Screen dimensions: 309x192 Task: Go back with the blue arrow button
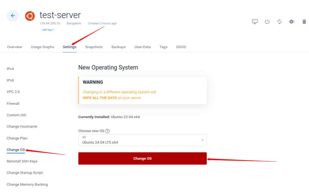[x=13, y=16]
